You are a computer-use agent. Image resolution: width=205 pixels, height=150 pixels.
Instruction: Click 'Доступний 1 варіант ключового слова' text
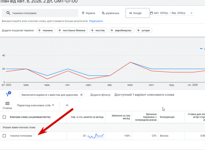tap(144, 95)
